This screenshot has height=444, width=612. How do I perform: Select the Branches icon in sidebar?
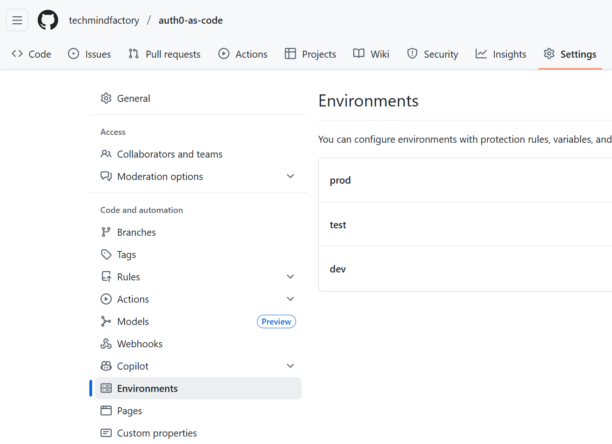pyautogui.click(x=106, y=232)
